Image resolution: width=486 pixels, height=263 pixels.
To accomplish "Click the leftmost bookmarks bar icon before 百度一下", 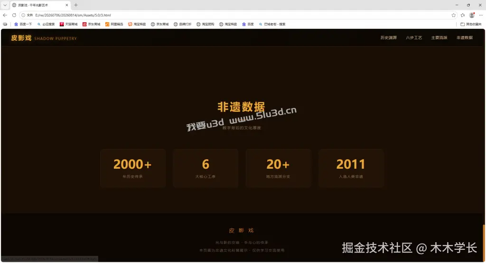I will coord(5,24).
